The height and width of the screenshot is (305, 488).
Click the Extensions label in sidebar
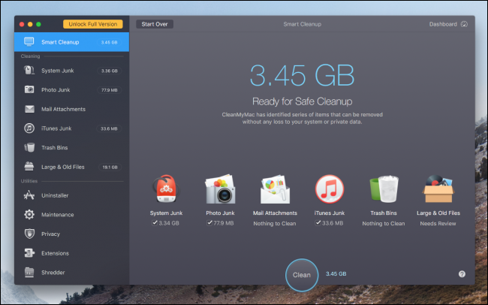click(55, 253)
